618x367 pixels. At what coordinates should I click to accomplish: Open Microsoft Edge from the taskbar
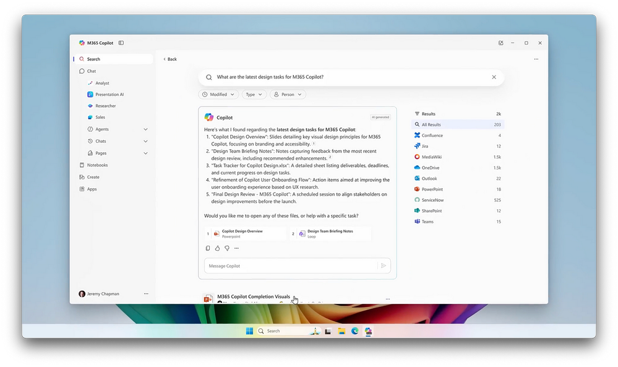[x=354, y=331]
